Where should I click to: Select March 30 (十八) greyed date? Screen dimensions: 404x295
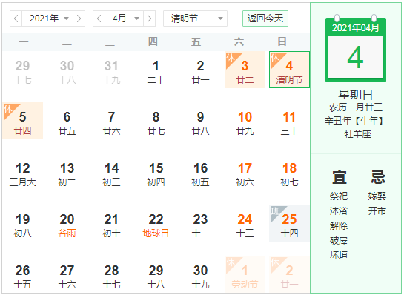(67, 70)
